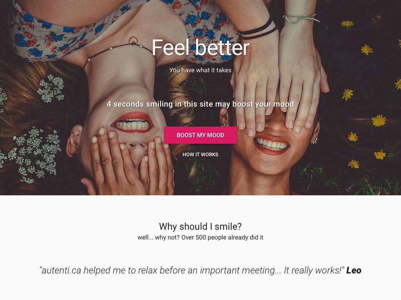This screenshot has width=401, height=300.
Task: Click a yellow dandelion flower in grass
Action: [x=379, y=120]
